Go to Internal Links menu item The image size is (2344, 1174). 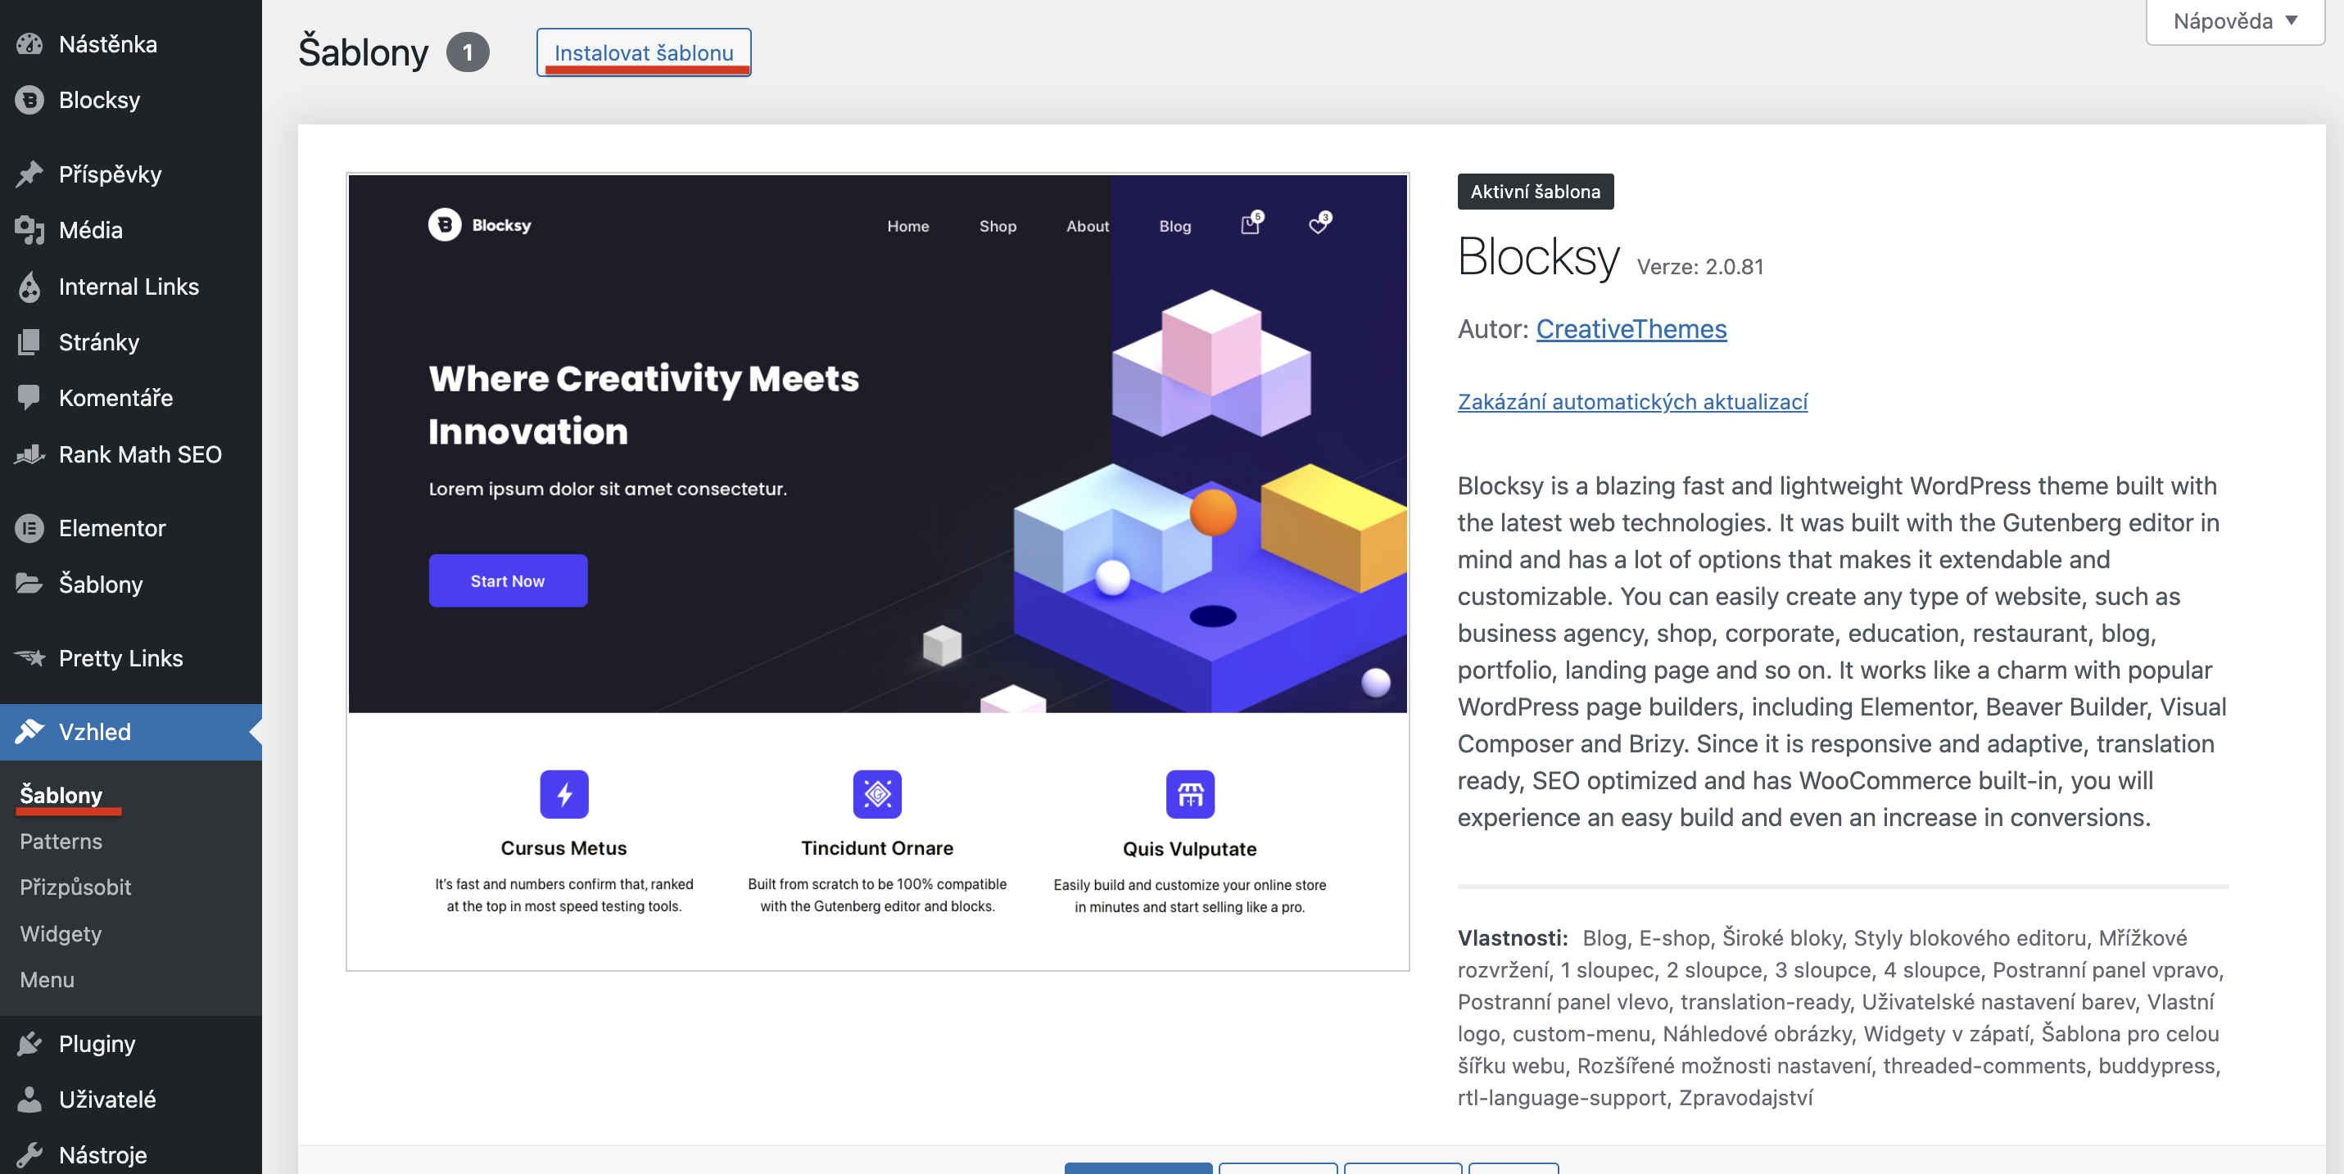(x=131, y=287)
